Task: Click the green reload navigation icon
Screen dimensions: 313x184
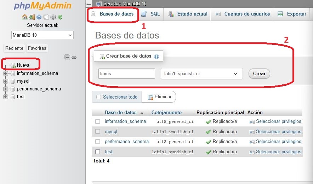Action: coord(61,17)
